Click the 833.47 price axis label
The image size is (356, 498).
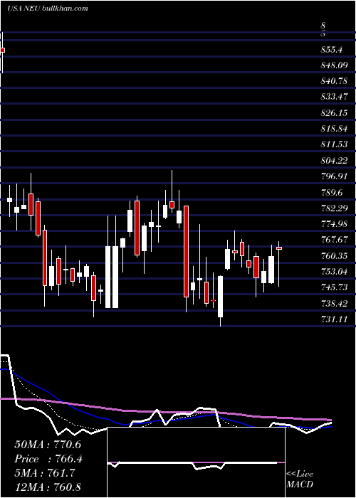pos(334,97)
